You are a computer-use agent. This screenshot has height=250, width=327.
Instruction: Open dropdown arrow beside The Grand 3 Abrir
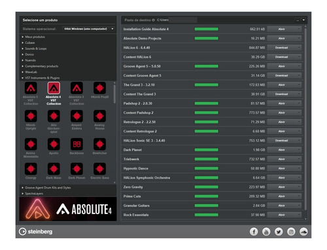pyautogui.click(x=299, y=85)
